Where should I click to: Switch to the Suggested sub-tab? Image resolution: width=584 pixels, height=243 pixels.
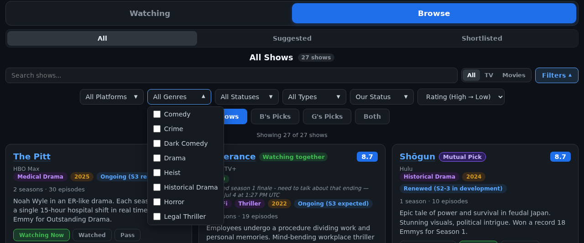pos(292,38)
